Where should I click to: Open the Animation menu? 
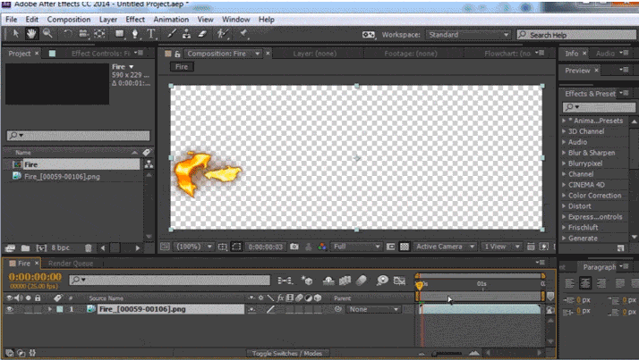coord(171,19)
